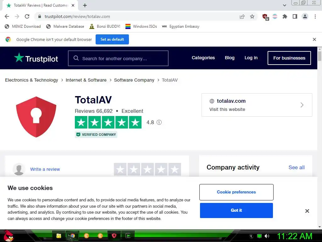Open the red shield taskbar icon
The height and width of the screenshot is (242, 322).
point(114,236)
